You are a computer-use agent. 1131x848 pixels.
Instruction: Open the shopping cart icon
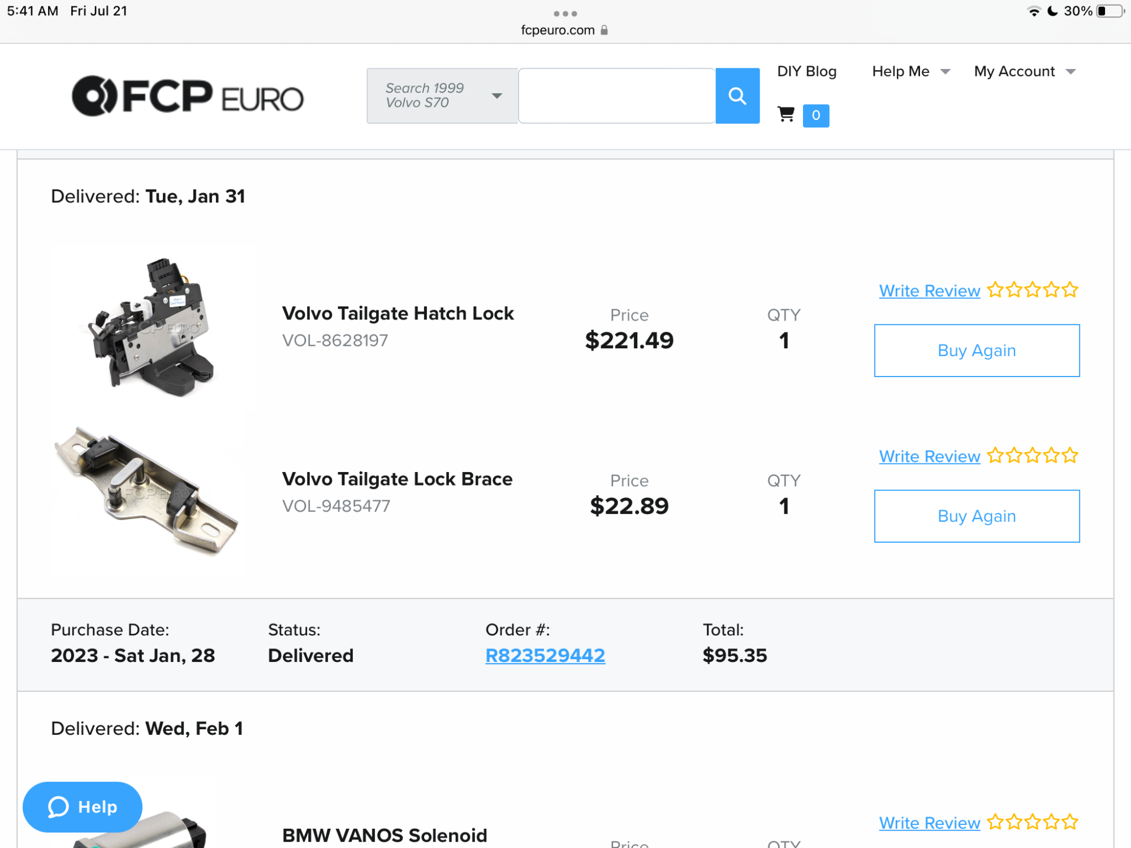point(785,115)
